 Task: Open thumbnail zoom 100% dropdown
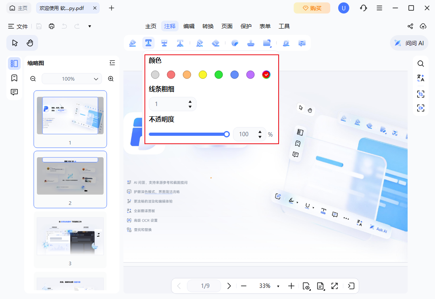click(x=72, y=79)
